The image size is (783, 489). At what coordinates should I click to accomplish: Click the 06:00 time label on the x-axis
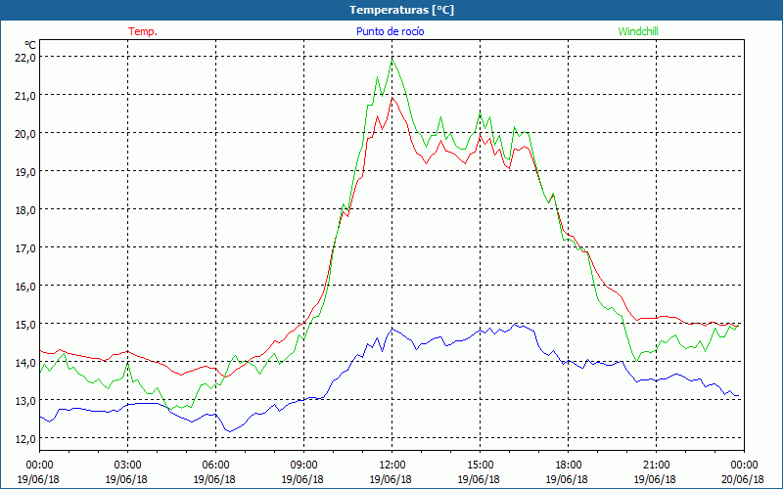pos(215,466)
